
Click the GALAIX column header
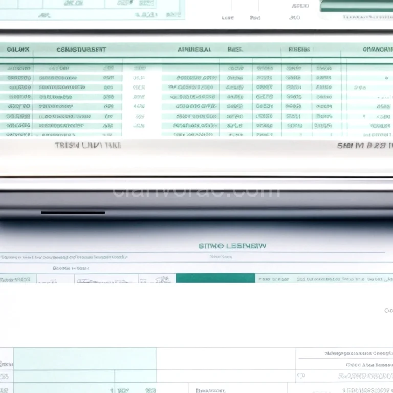click(x=18, y=50)
